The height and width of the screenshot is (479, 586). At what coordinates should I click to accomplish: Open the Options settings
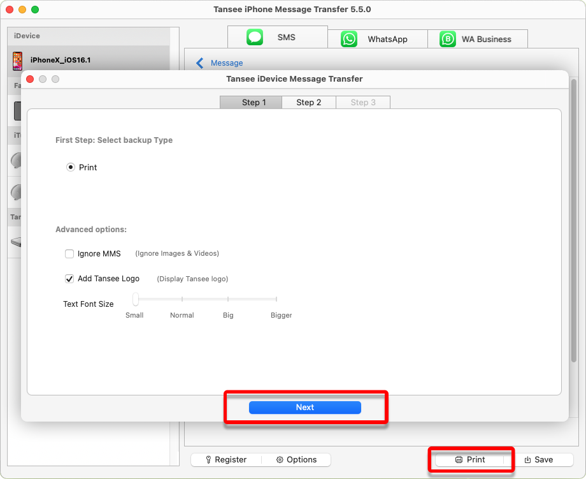tap(296, 459)
